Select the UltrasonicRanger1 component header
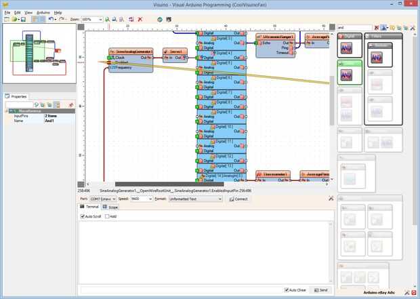Viewport: 420px width, 299px height. coord(275,37)
